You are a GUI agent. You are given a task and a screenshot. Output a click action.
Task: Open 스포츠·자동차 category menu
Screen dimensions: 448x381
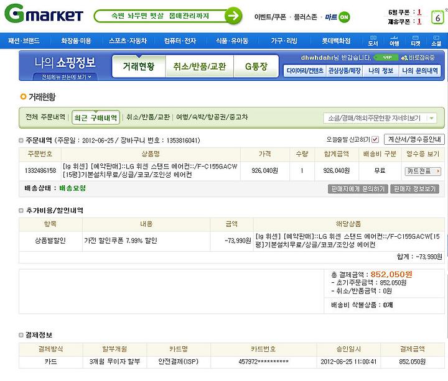(128, 41)
